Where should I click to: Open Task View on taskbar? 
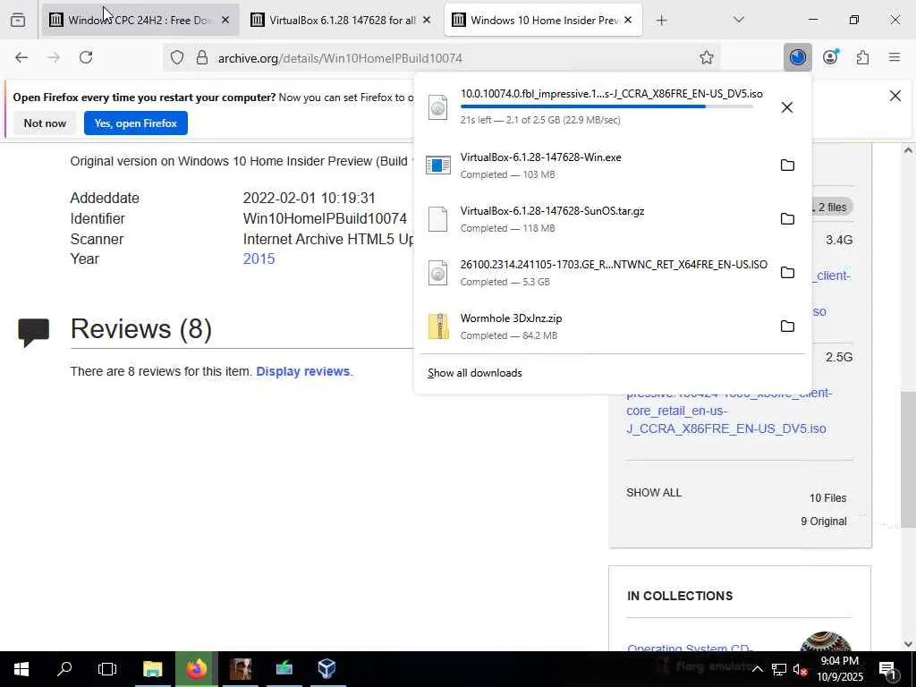[107, 668]
